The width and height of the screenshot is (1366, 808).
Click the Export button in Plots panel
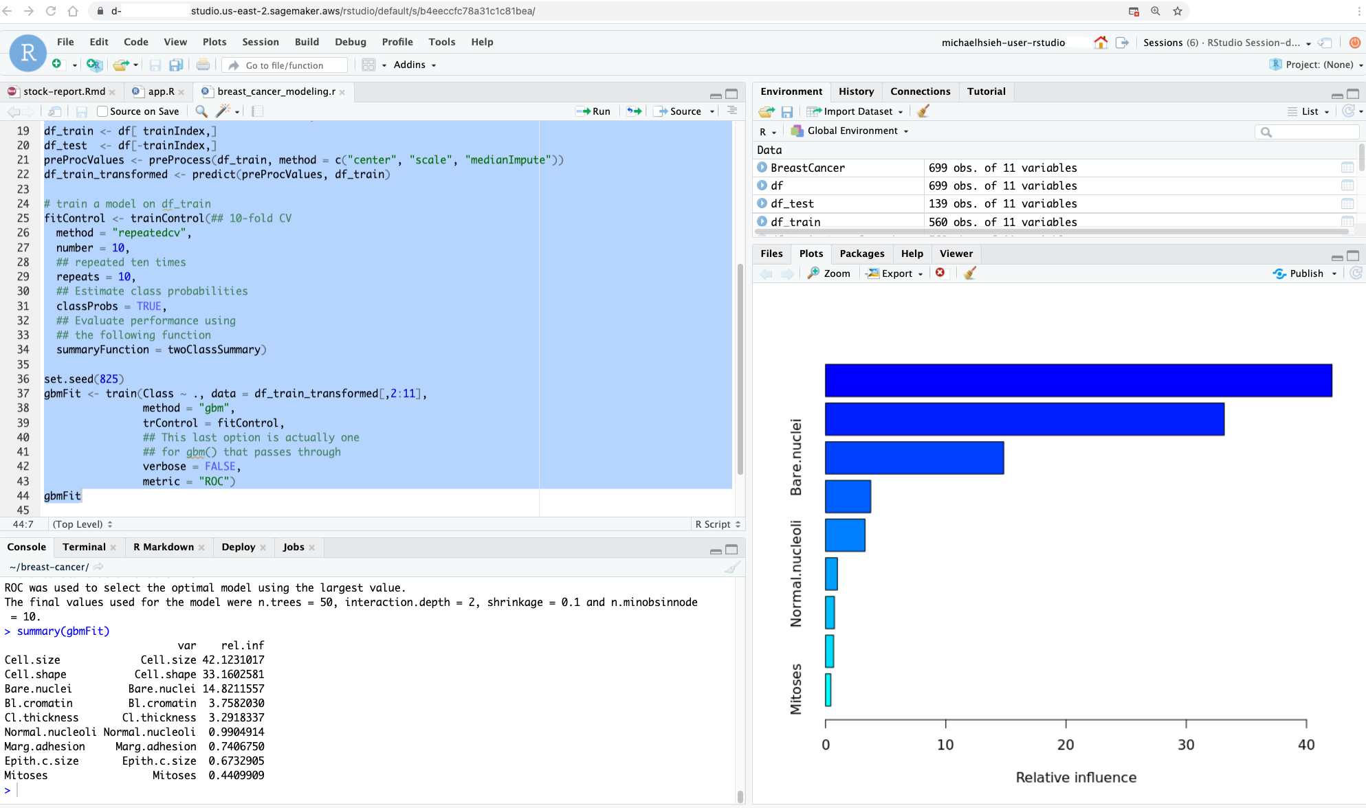coord(892,273)
